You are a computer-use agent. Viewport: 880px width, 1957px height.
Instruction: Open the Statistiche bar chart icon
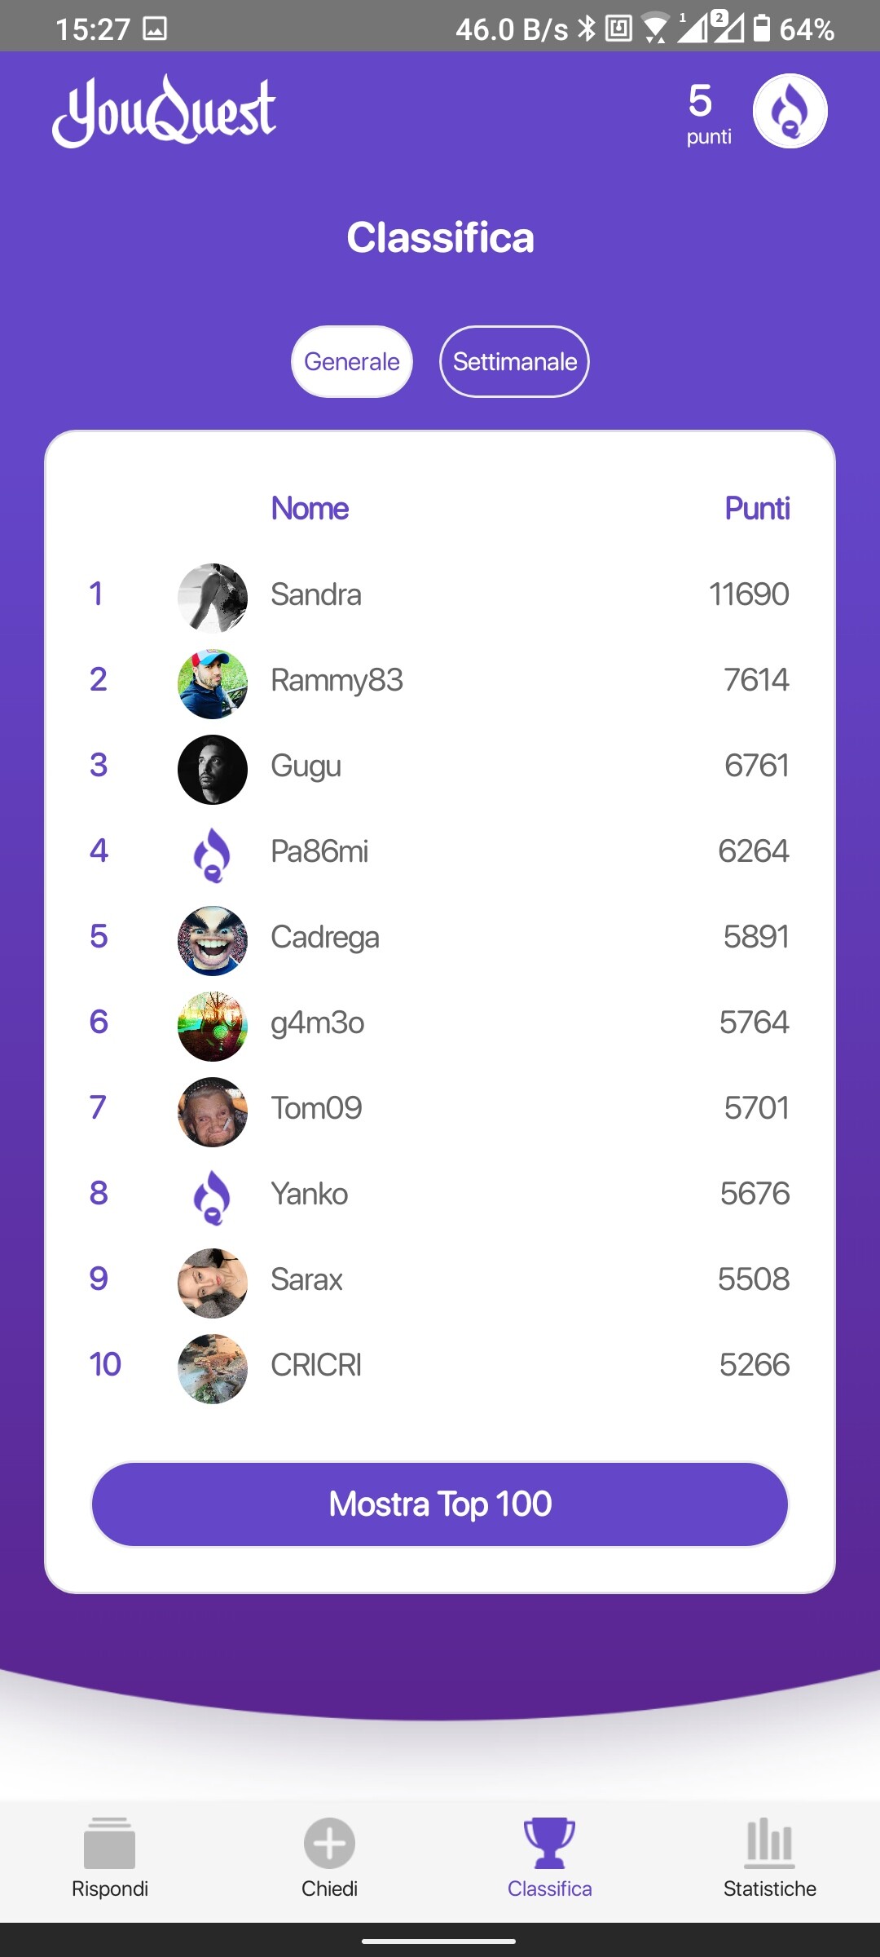pyautogui.click(x=769, y=1843)
